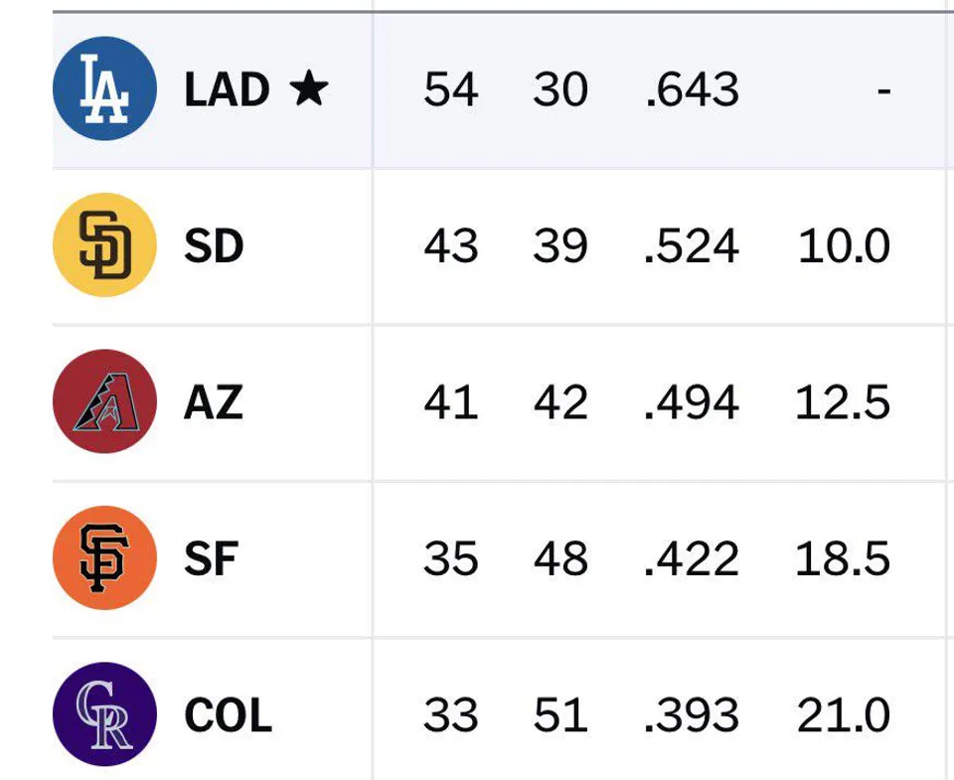Select the Diamondbacks 12.5 games back value

(x=843, y=402)
